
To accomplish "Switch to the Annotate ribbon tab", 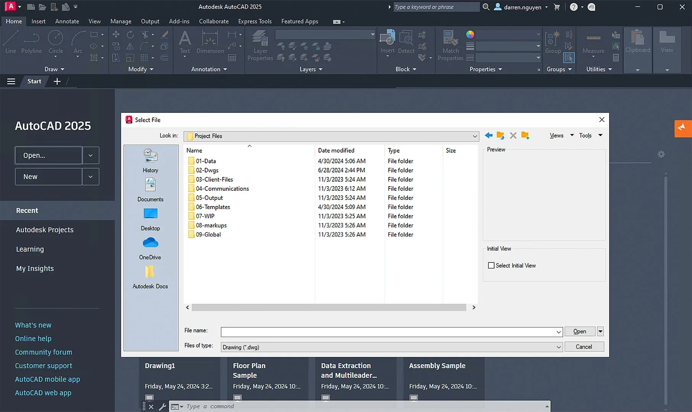I will pos(67,21).
